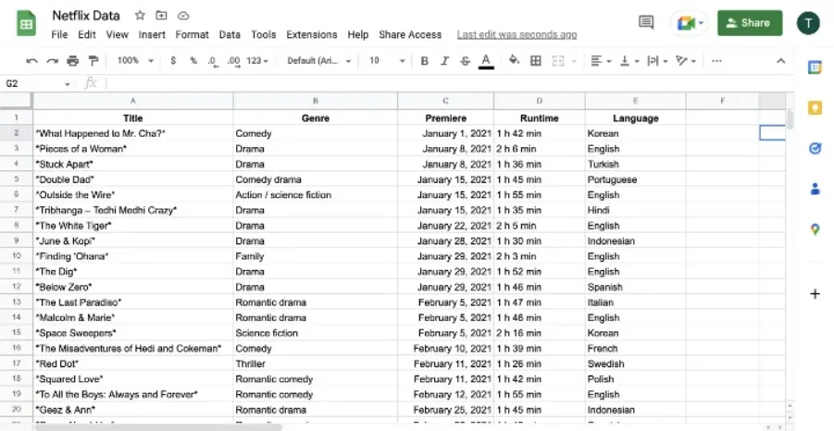The width and height of the screenshot is (834, 431).
Task: Open the Insert menu
Action: (152, 34)
